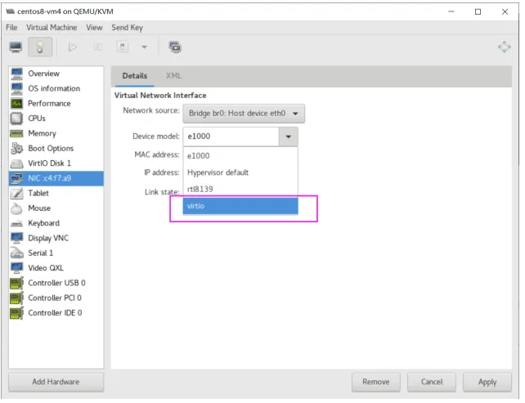Select Video QXL label in list
This screenshot has width=525, height=403.
(46, 268)
